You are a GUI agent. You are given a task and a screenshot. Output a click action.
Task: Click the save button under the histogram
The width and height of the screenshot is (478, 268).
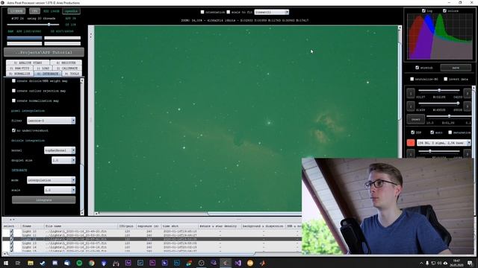pos(456,68)
